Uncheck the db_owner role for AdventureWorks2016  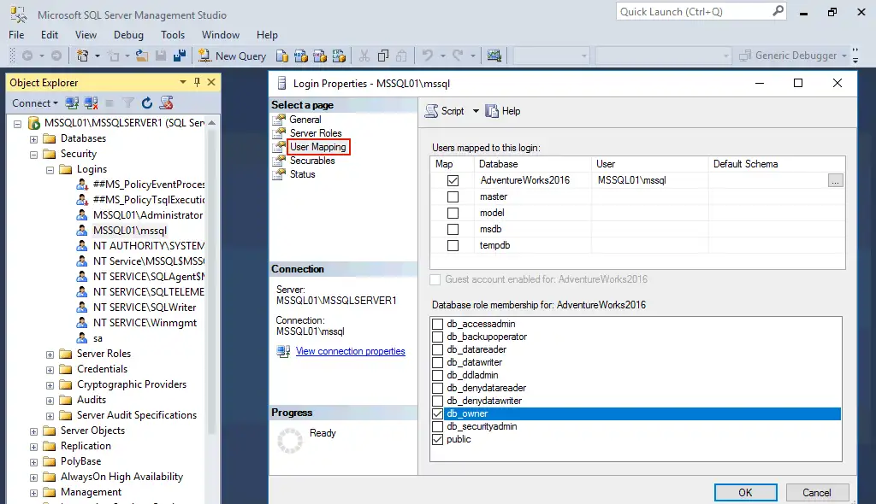pyautogui.click(x=437, y=413)
